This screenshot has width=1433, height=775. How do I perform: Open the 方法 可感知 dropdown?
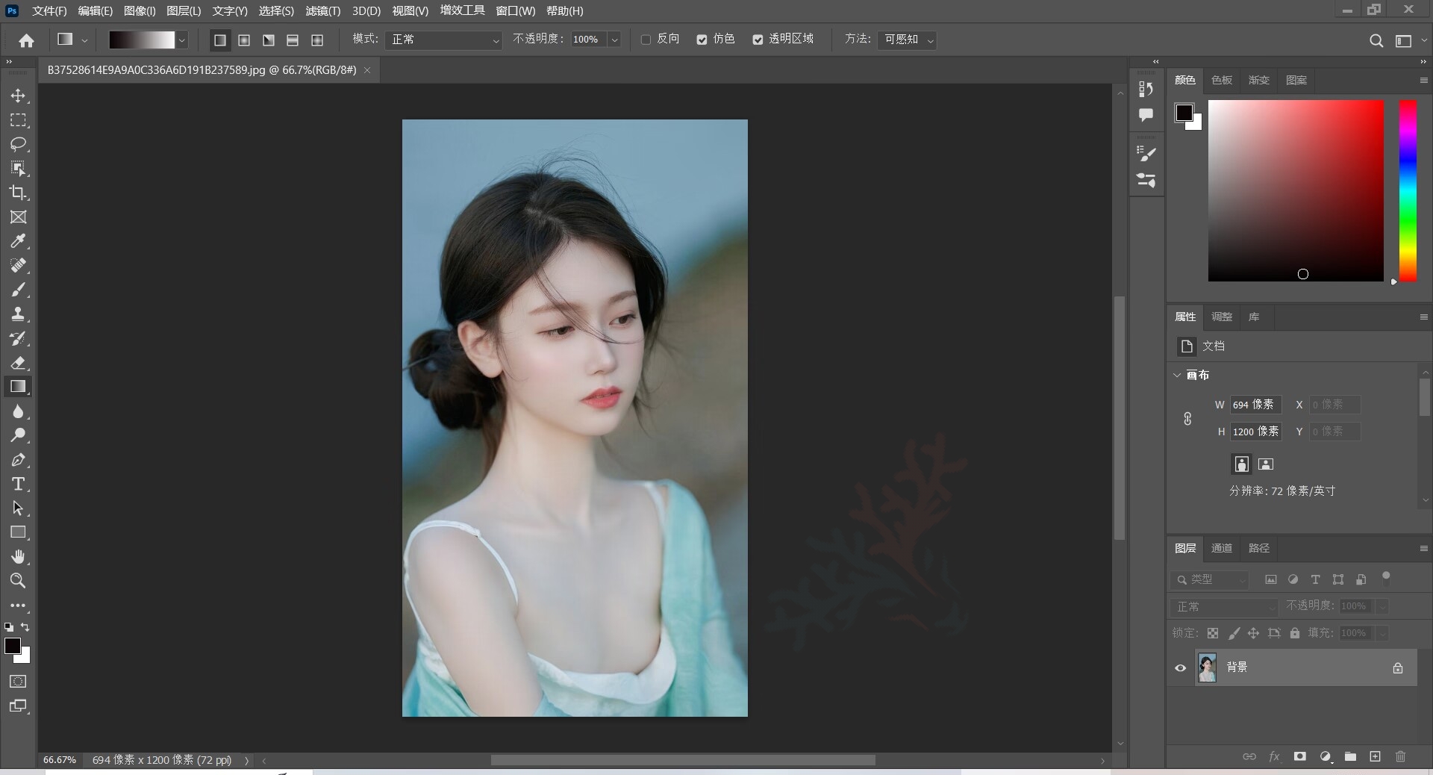pyautogui.click(x=907, y=40)
